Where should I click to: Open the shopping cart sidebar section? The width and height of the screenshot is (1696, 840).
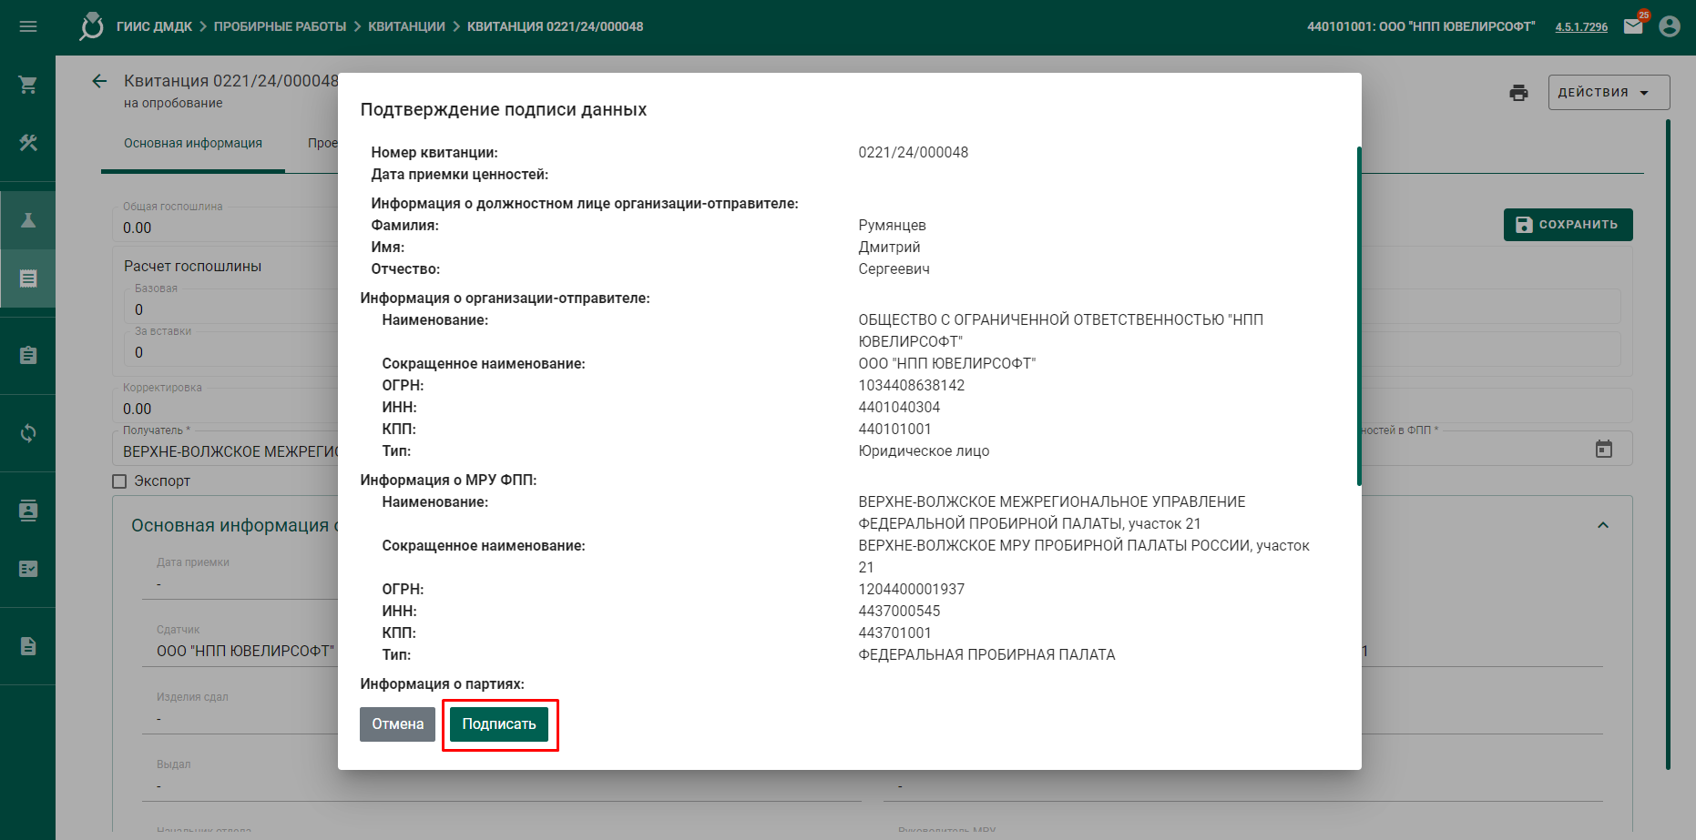point(28,85)
